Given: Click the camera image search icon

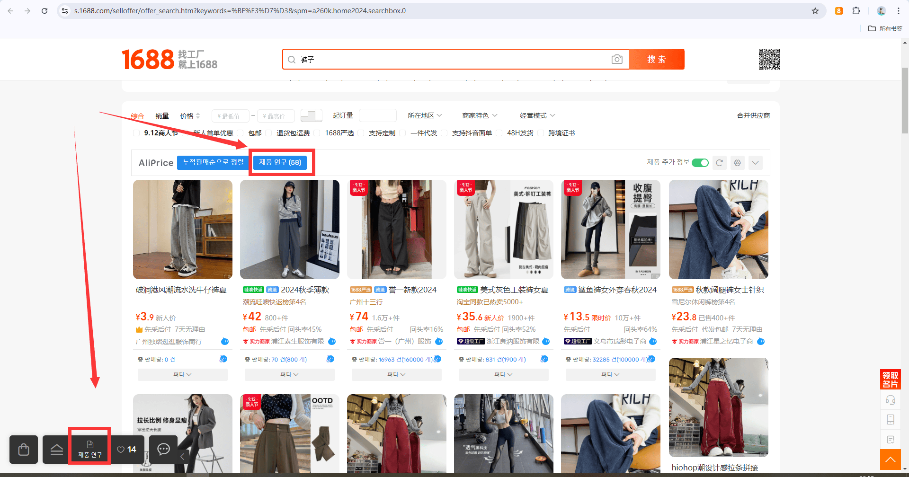Looking at the screenshot, I should tap(616, 59).
